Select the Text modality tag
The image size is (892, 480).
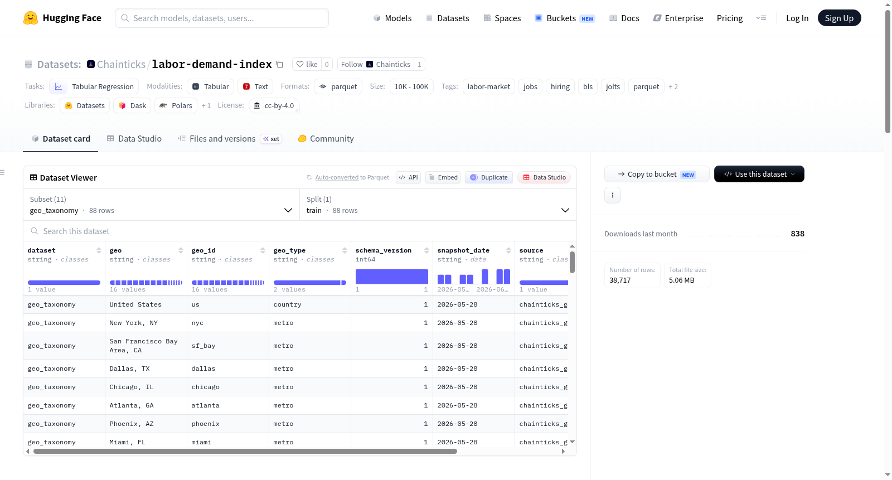click(x=255, y=86)
